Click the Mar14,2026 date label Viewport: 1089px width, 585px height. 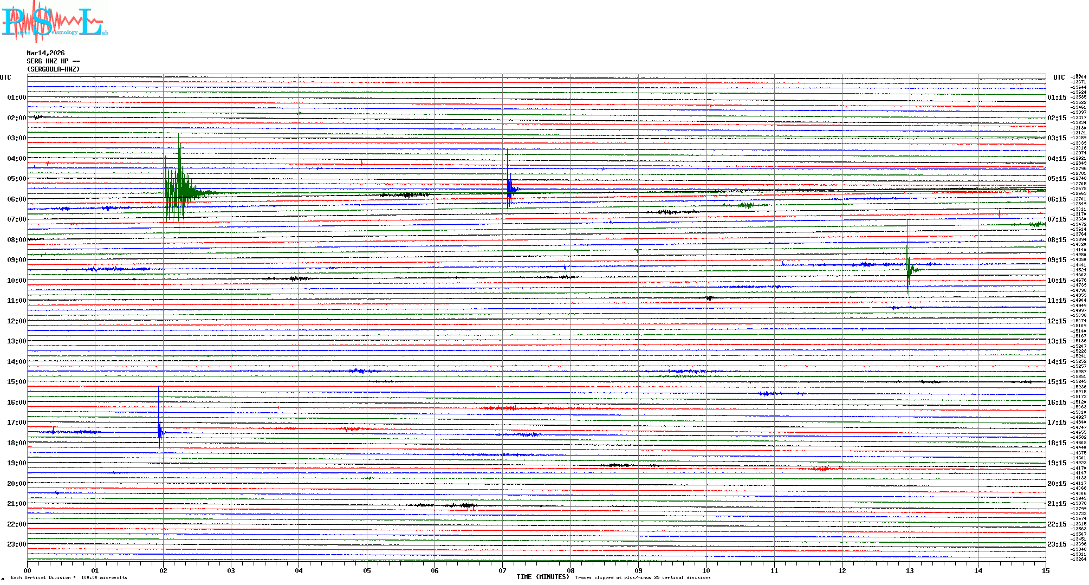coord(46,53)
